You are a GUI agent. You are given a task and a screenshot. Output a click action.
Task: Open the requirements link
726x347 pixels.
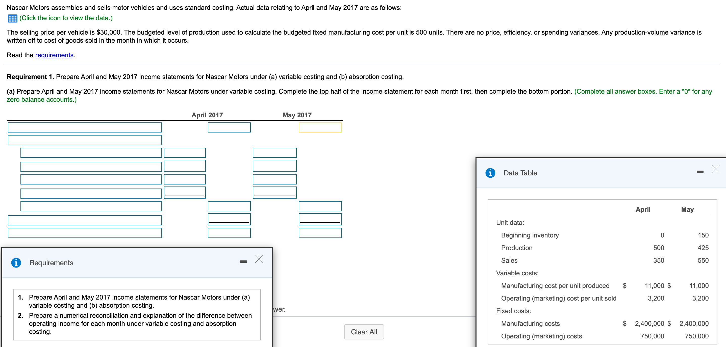tap(54, 55)
